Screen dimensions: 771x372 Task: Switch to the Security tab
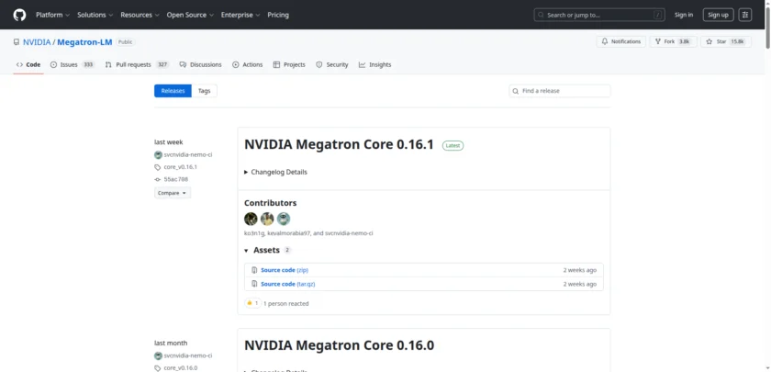tap(332, 64)
